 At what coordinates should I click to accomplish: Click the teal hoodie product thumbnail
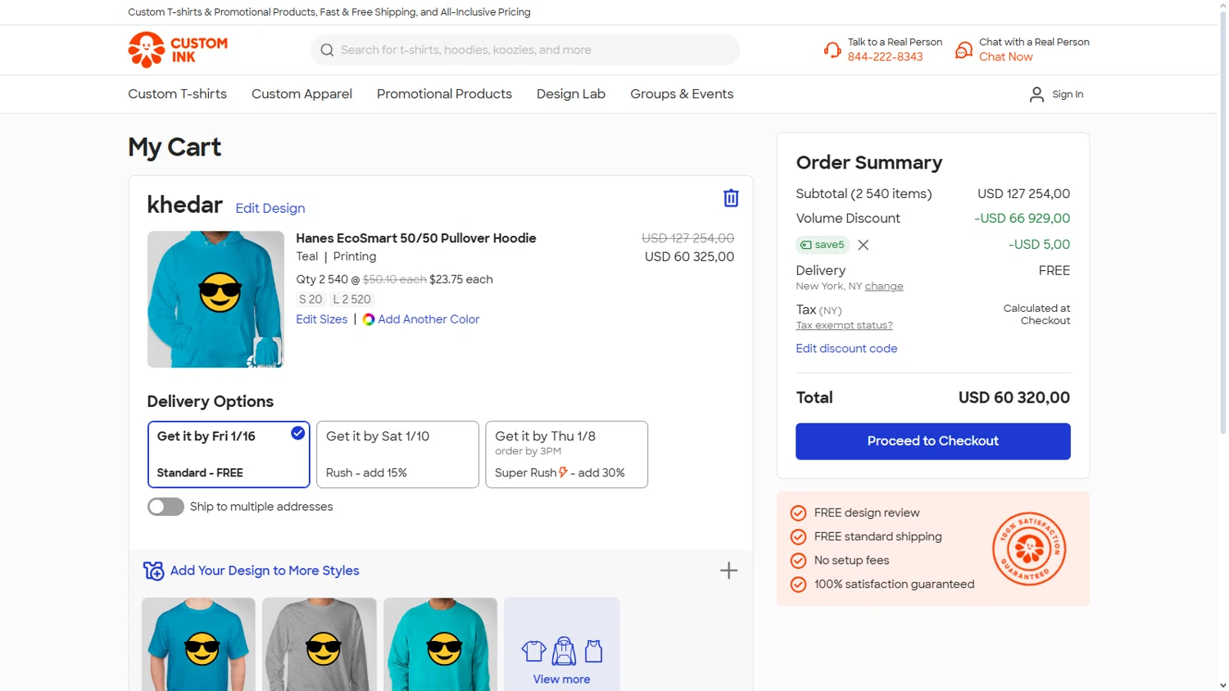click(215, 299)
